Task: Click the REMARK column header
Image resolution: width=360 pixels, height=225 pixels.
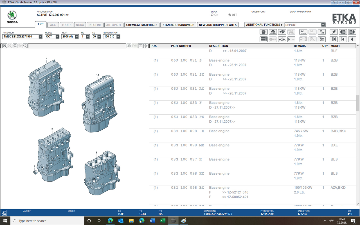Action: [300, 46]
